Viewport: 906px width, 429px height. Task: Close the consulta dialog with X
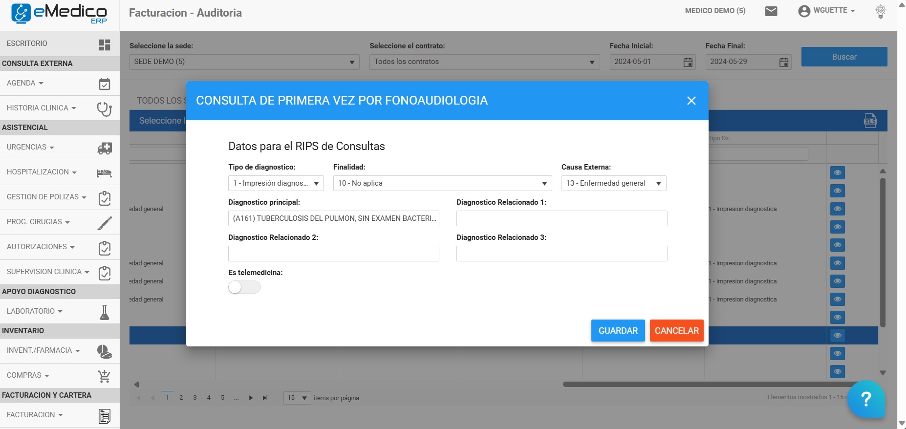pyautogui.click(x=691, y=101)
